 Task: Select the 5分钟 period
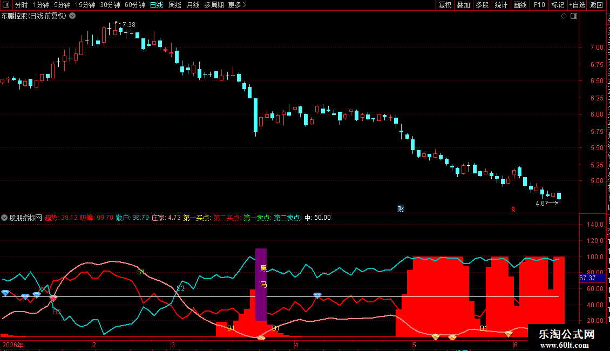pos(62,5)
